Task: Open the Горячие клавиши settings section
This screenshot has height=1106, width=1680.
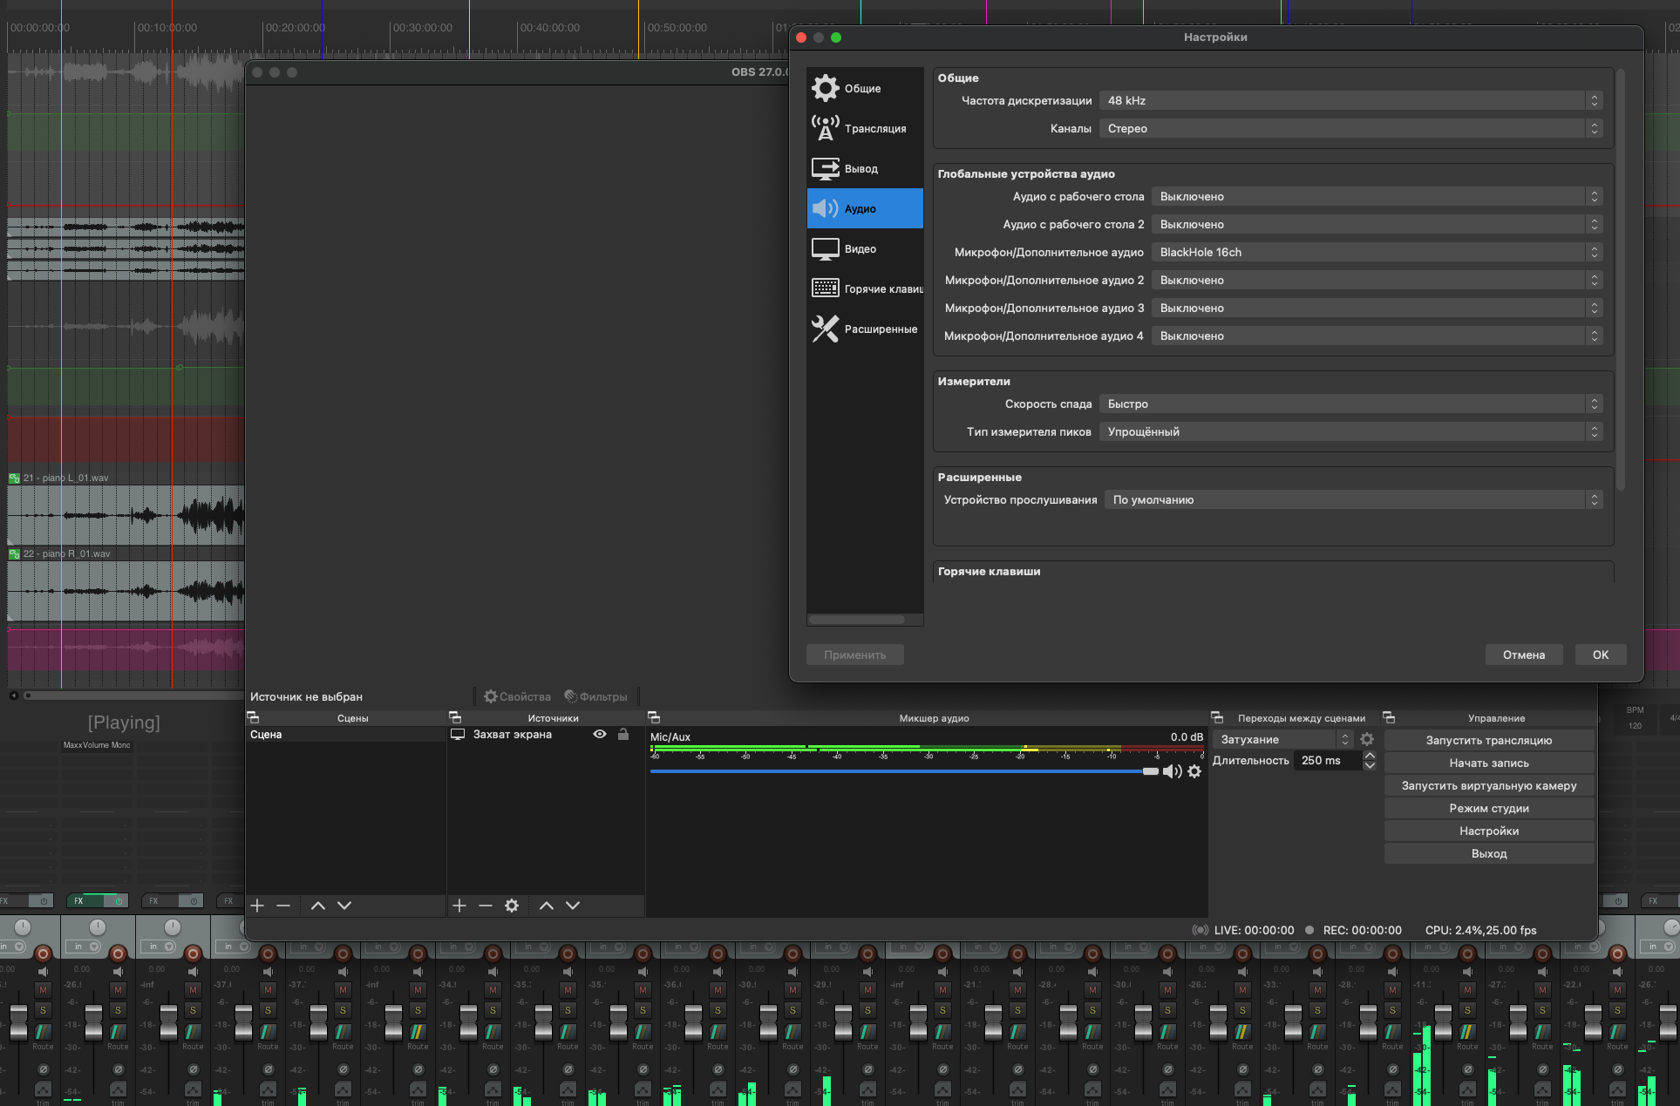Action: point(865,288)
